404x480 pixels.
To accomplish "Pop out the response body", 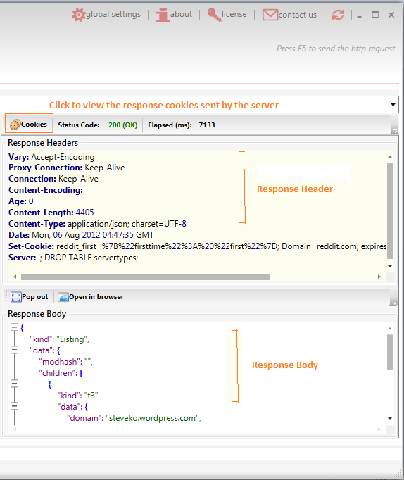I will click(x=30, y=297).
